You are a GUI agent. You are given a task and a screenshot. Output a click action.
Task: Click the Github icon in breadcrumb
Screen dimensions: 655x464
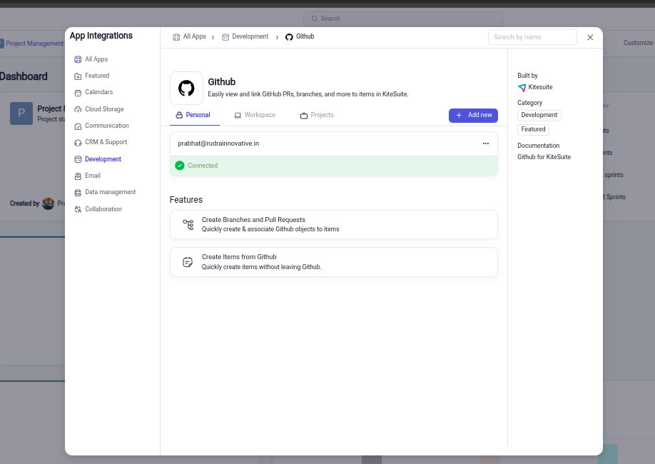click(289, 37)
